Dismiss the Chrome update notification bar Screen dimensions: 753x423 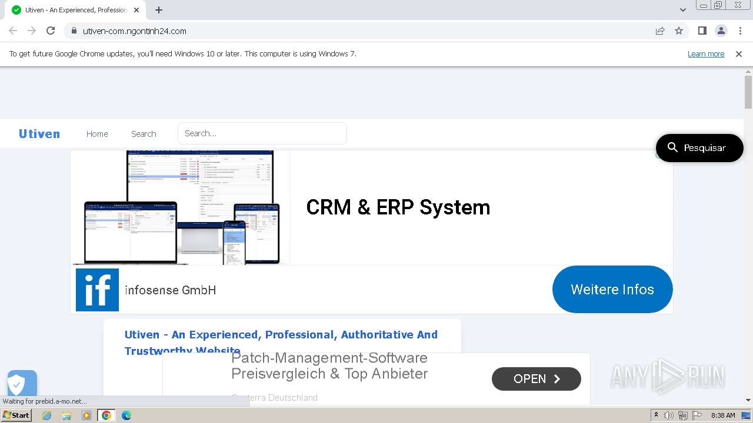[739, 53]
